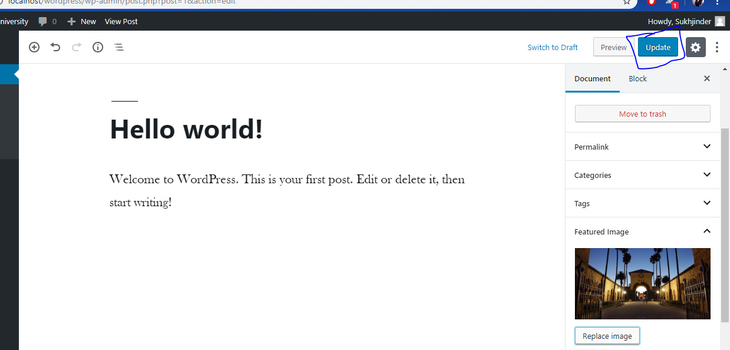Expand the Tags panel
This screenshot has width=730, height=350.
click(643, 203)
